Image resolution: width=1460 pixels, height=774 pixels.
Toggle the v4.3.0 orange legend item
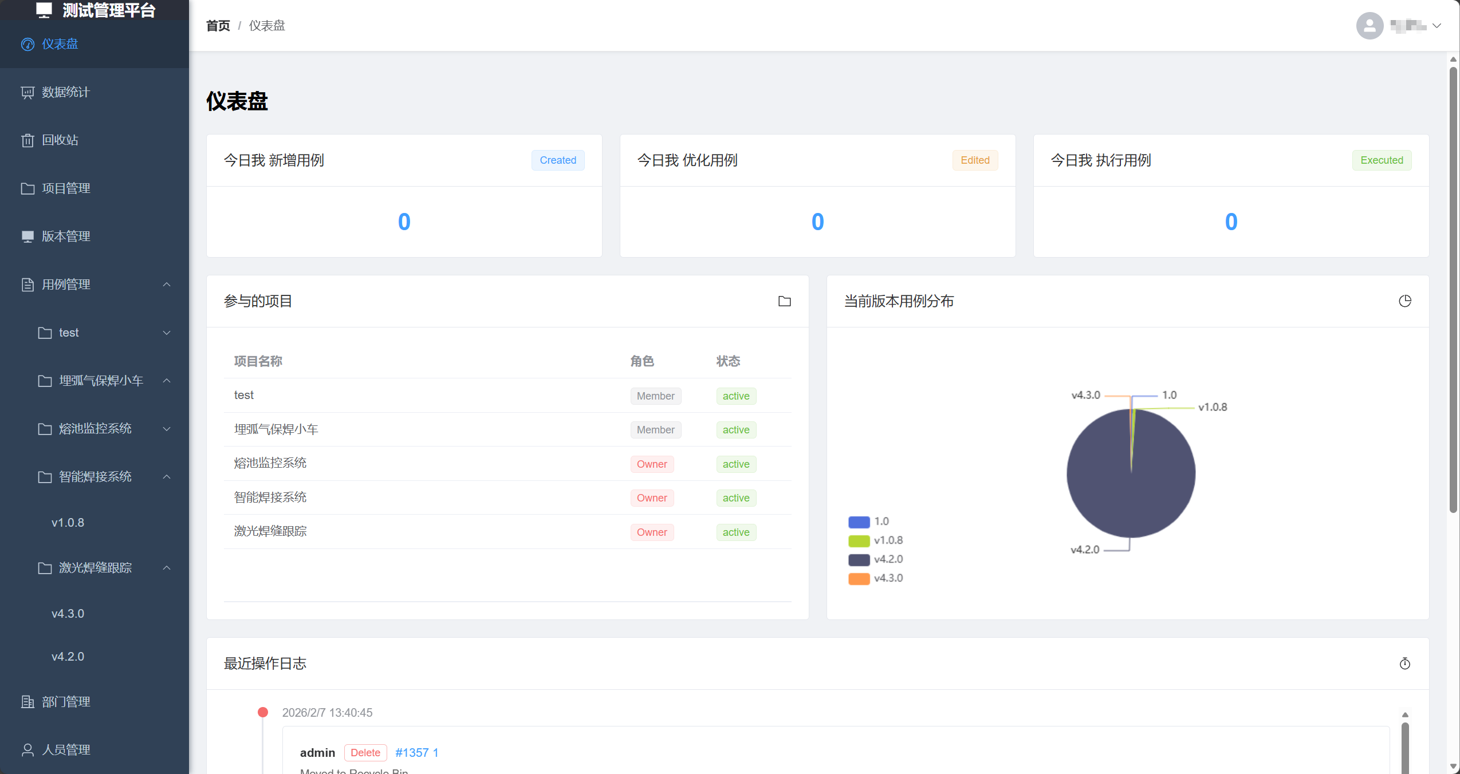pos(876,578)
